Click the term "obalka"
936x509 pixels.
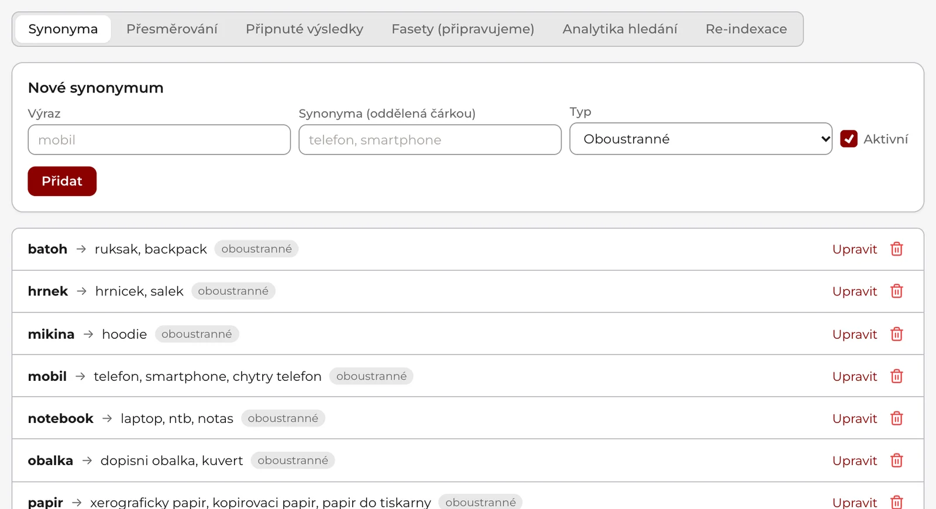[50, 460]
